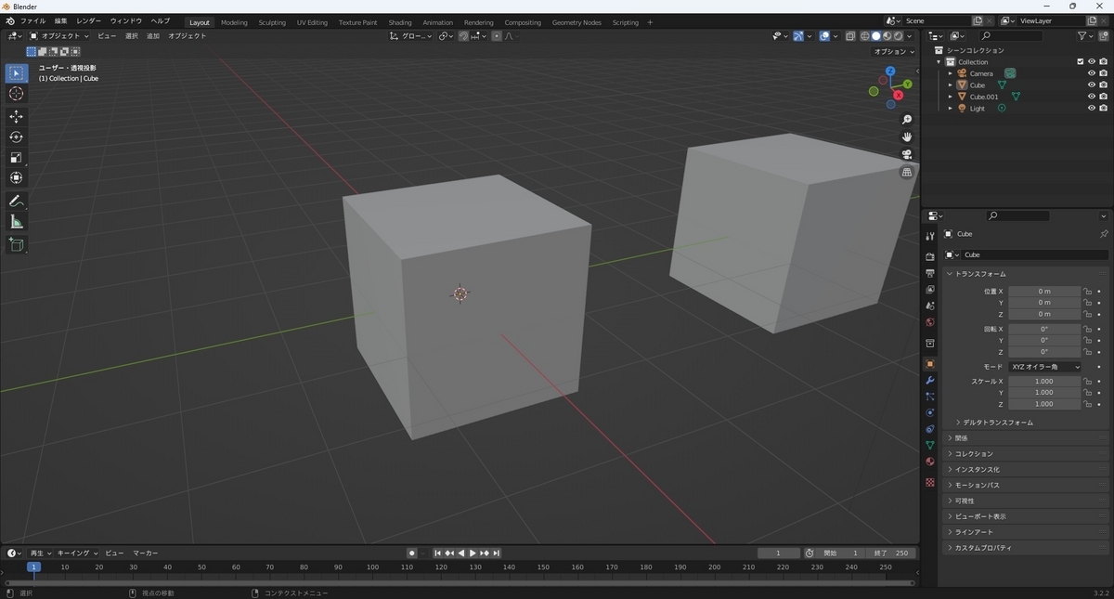Expand the コレクション panel
The image size is (1114, 599).
coord(975,453)
